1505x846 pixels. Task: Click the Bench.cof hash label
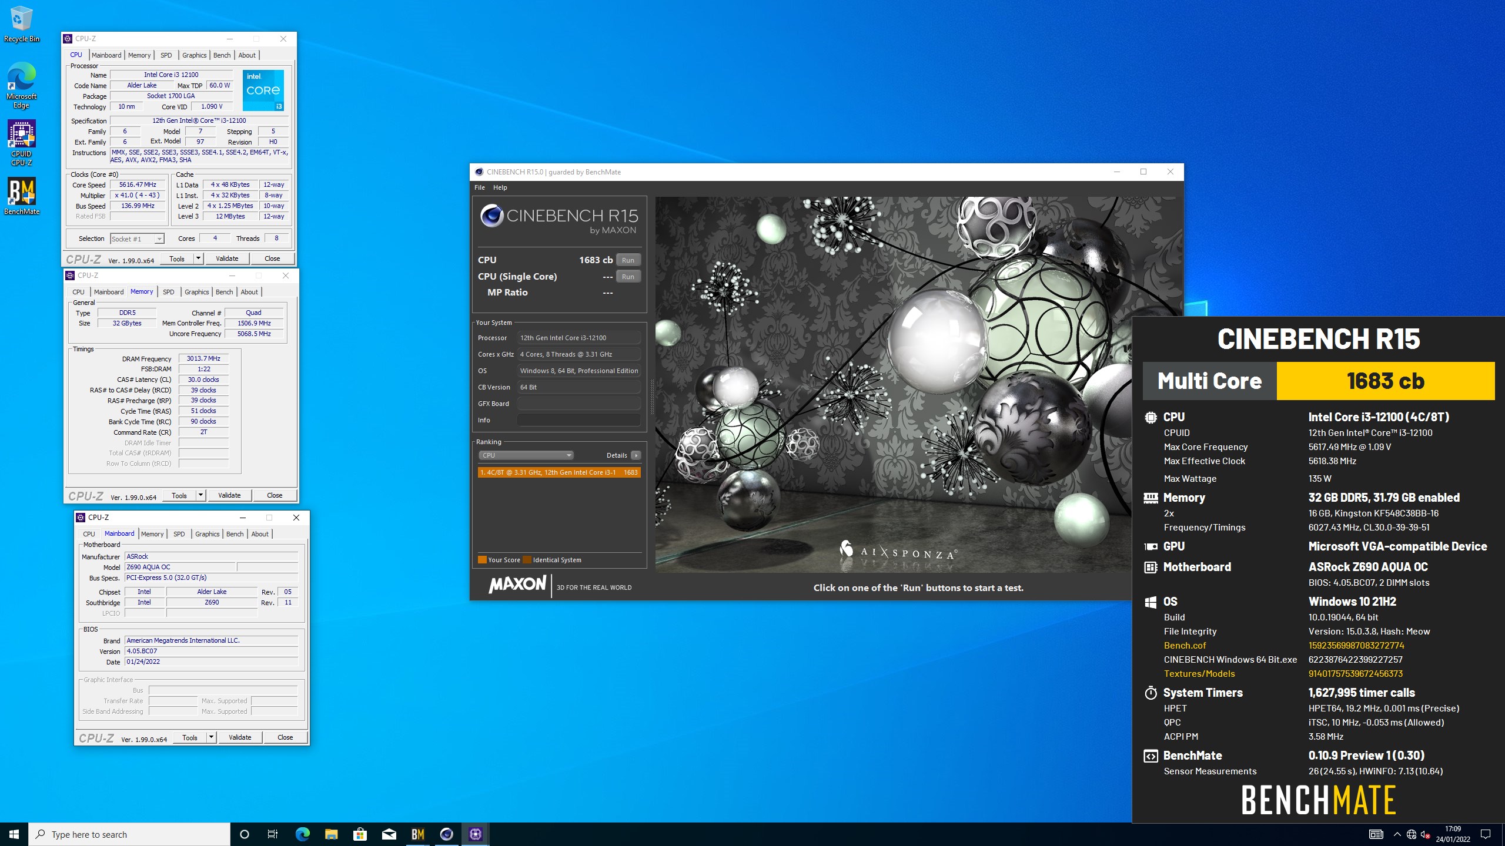(x=1185, y=645)
